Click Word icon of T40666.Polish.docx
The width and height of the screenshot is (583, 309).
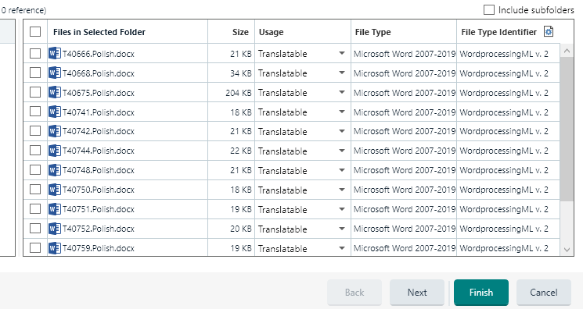[x=55, y=53]
